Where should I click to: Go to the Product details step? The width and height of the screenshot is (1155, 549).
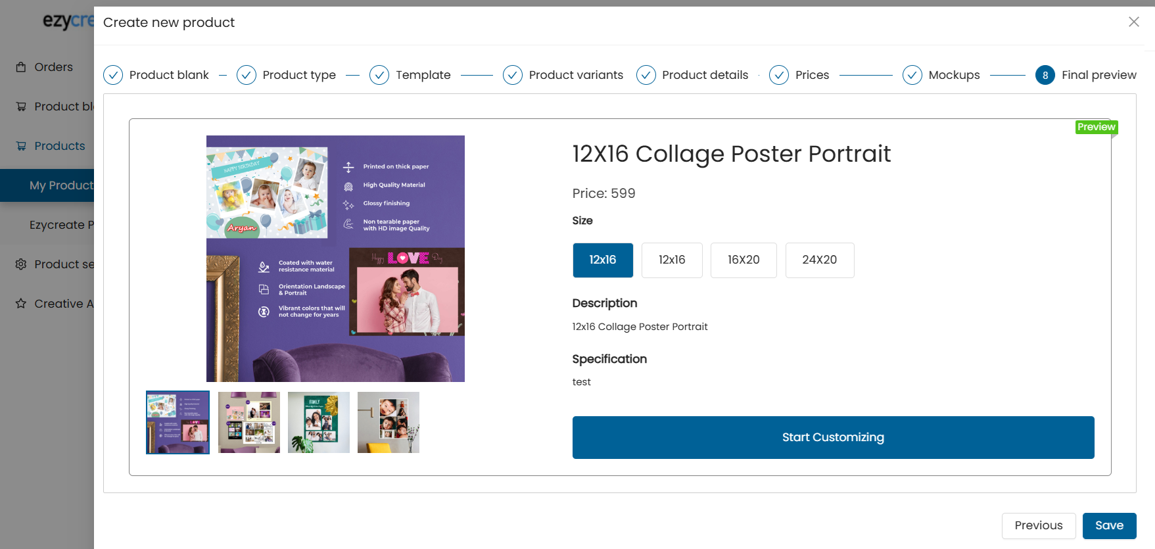705,75
